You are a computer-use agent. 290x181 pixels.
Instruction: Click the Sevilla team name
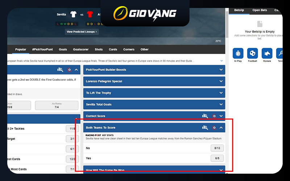pyautogui.click(x=61, y=14)
